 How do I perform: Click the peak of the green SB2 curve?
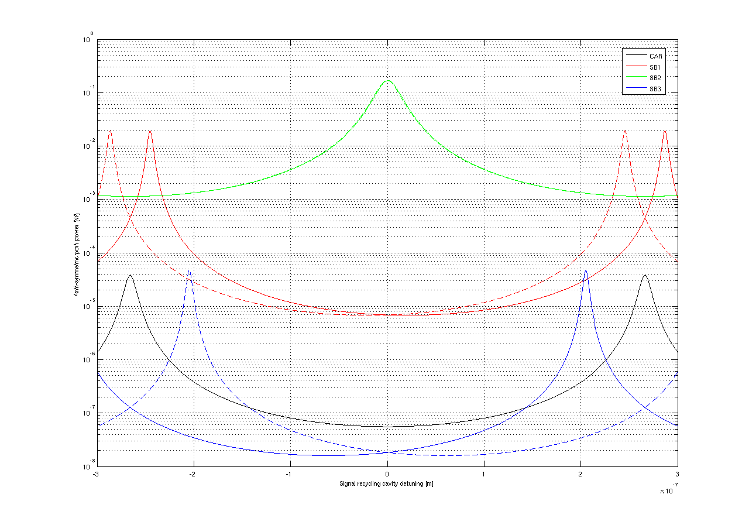point(387,81)
